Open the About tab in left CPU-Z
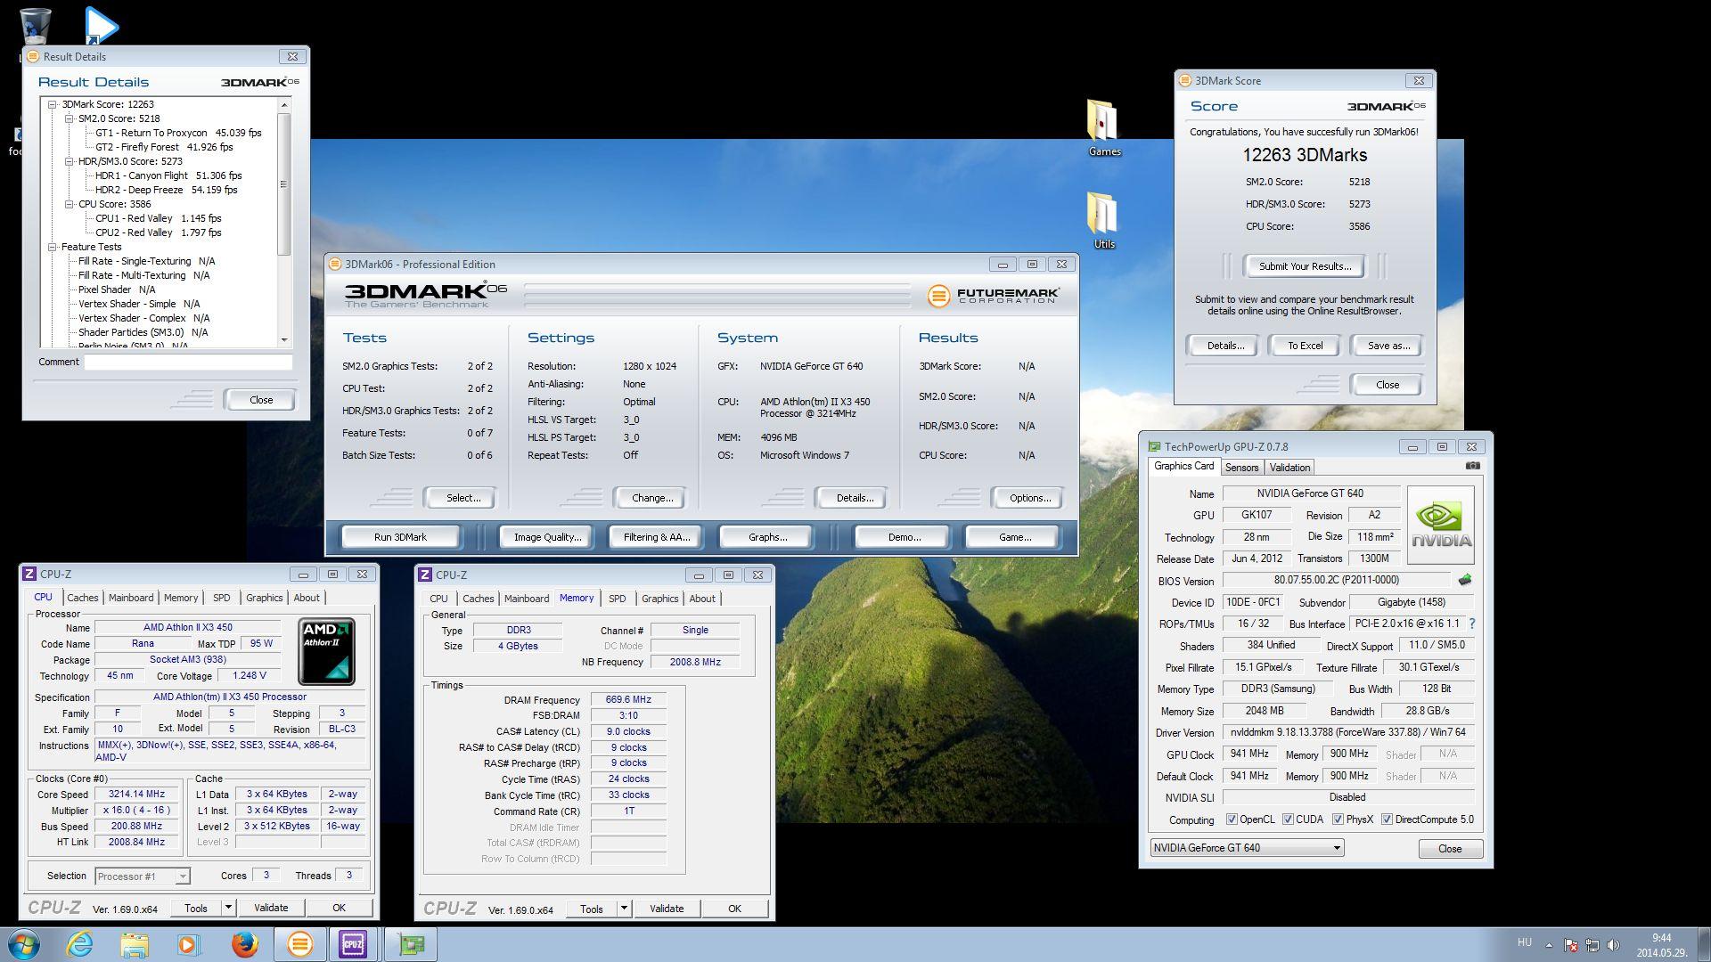 307,598
